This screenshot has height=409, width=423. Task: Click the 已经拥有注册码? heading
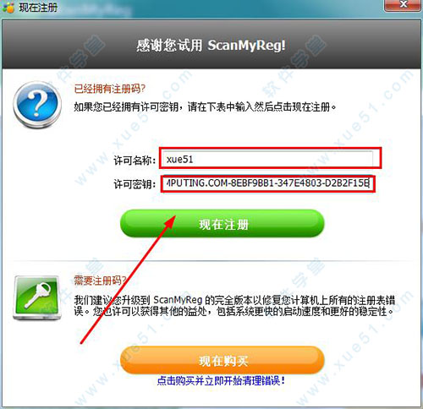point(109,89)
